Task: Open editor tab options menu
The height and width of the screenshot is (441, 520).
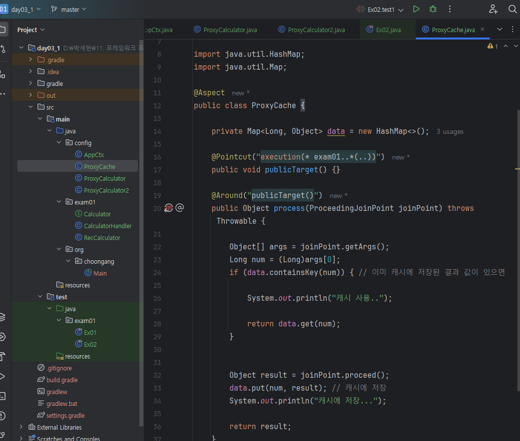Action: pyautogui.click(x=513, y=30)
